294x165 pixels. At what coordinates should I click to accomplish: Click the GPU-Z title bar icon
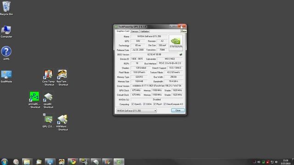[x=116, y=27]
